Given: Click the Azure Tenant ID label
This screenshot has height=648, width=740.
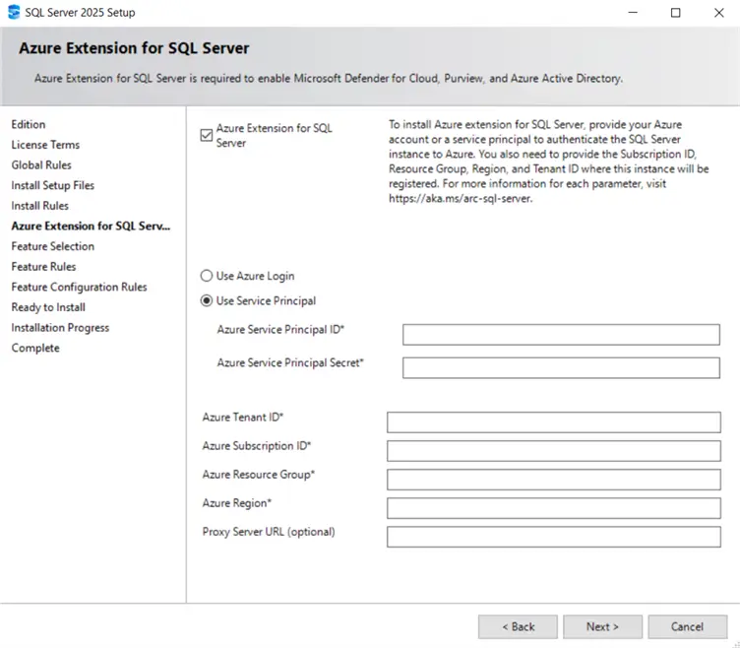Looking at the screenshot, I should pyautogui.click(x=243, y=418).
